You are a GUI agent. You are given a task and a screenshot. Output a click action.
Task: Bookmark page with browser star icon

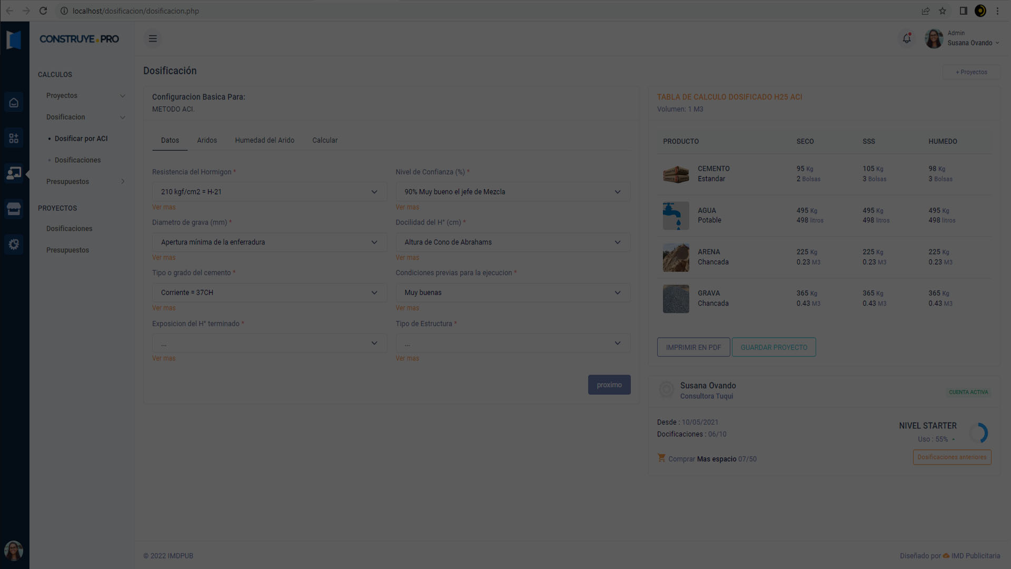click(x=943, y=11)
